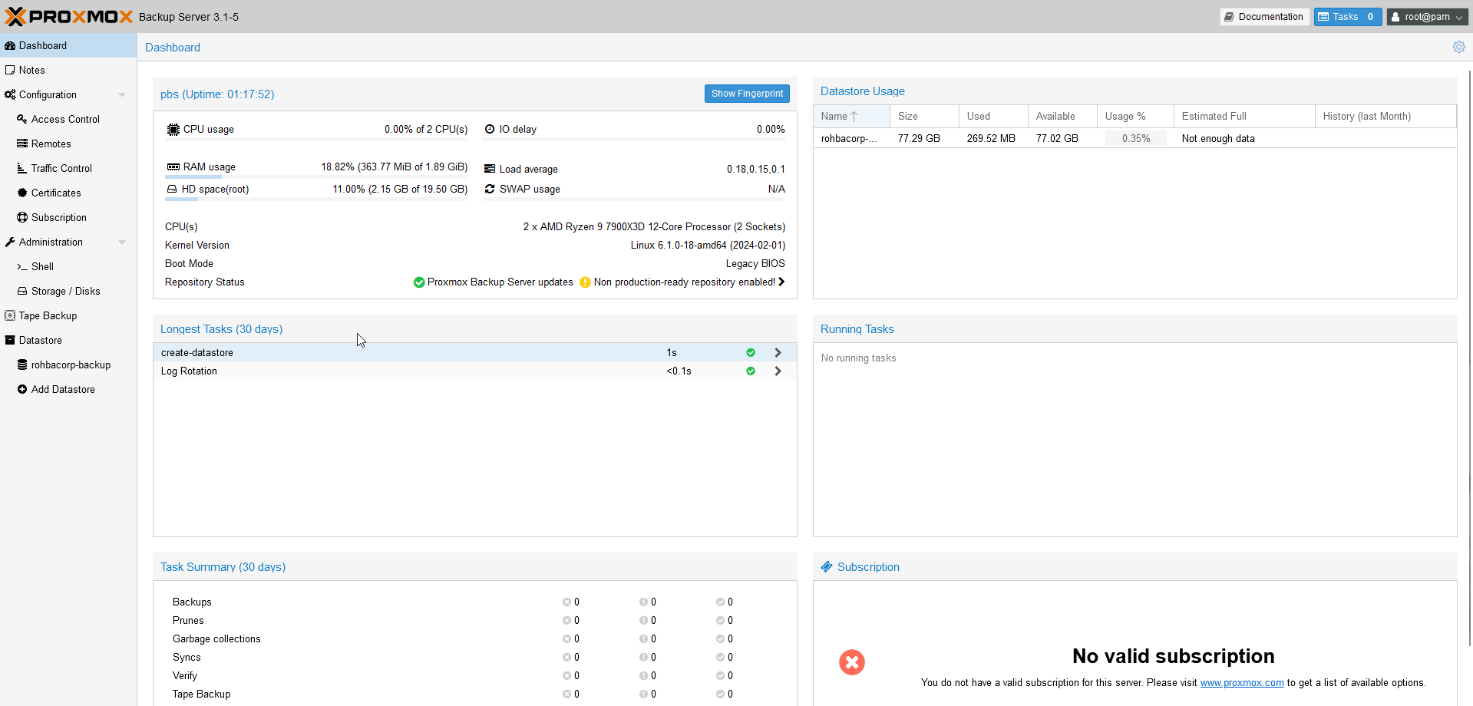Click the SWAP usage refresh icon
The width and height of the screenshot is (1473, 706).
click(490, 189)
